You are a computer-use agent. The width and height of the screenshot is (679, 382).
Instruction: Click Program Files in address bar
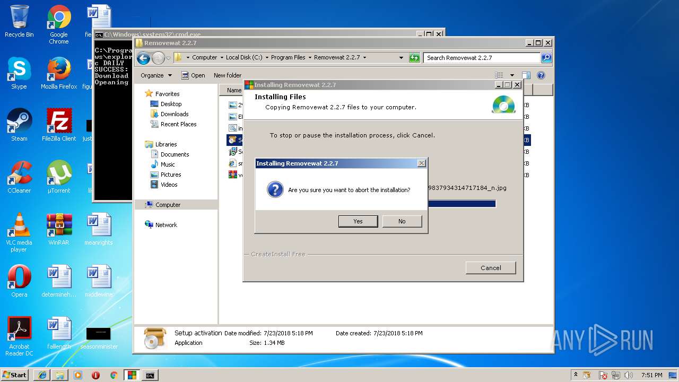point(288,57)
